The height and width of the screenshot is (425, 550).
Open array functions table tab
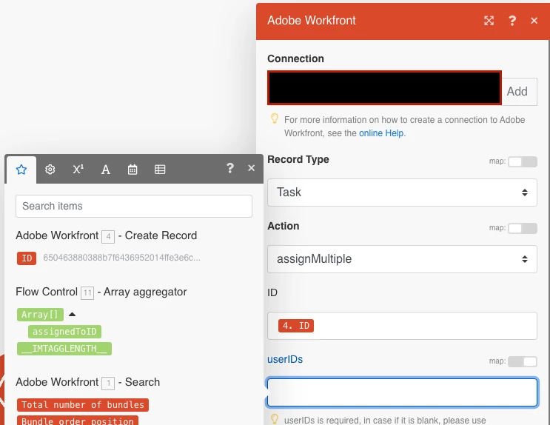(x=160, y=170)
